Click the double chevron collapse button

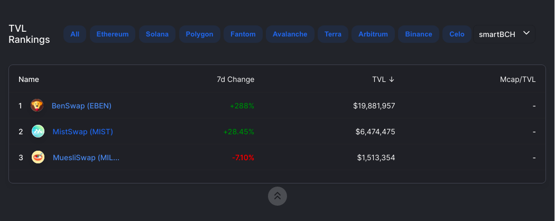[x=277, y=196]
